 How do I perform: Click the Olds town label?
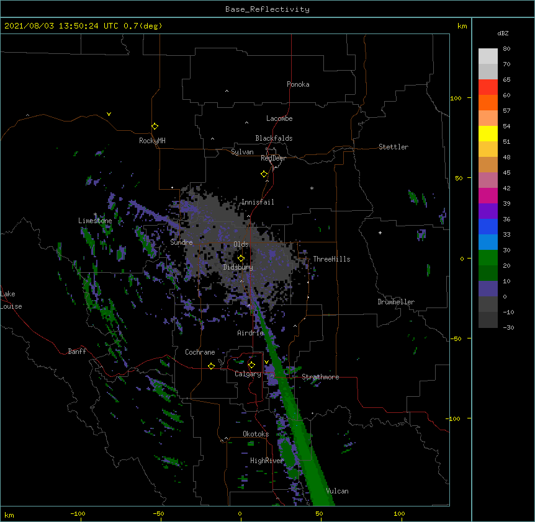coord(241,244)
